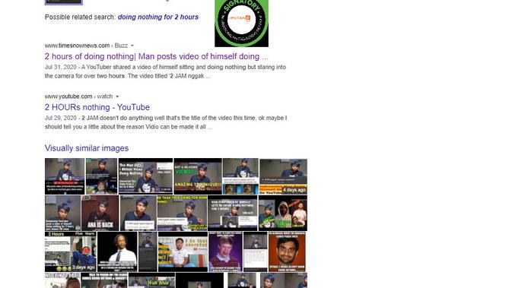The image size is (512, 288).
Task: Open thumbnail 'This Man Gets 1 Million Views'
Action: pyautogui.click(x=145, y=176)
